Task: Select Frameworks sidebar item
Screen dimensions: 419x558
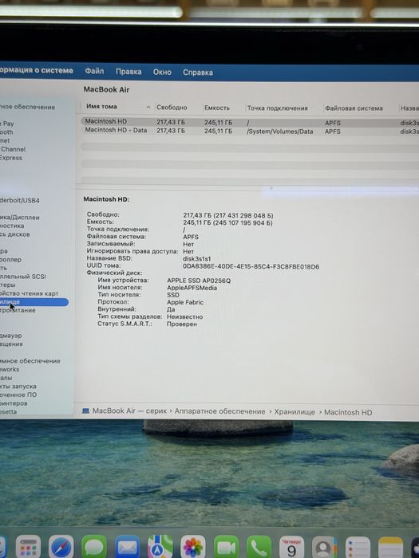Action: 10,369
